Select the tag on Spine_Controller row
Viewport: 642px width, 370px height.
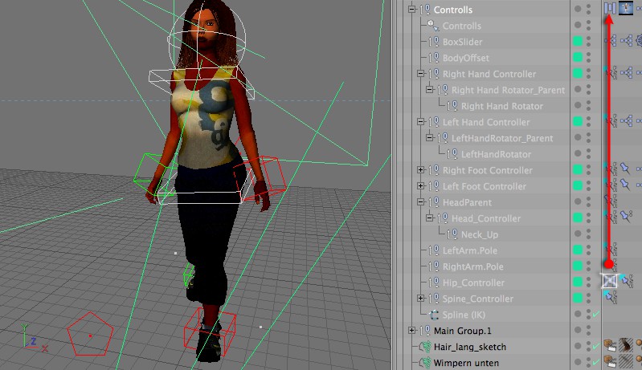tap(610, 297)
